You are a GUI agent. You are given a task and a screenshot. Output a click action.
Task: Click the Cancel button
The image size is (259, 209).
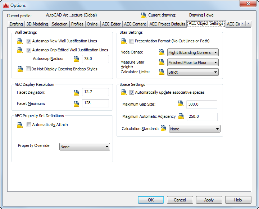tap(180, 200)
